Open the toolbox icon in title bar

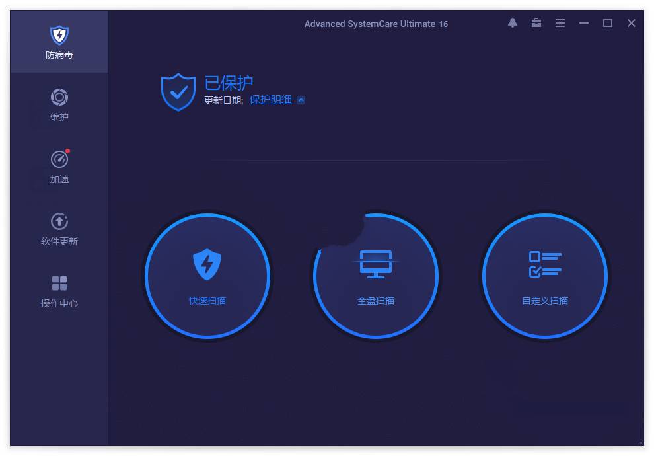(x=536, y=23)
